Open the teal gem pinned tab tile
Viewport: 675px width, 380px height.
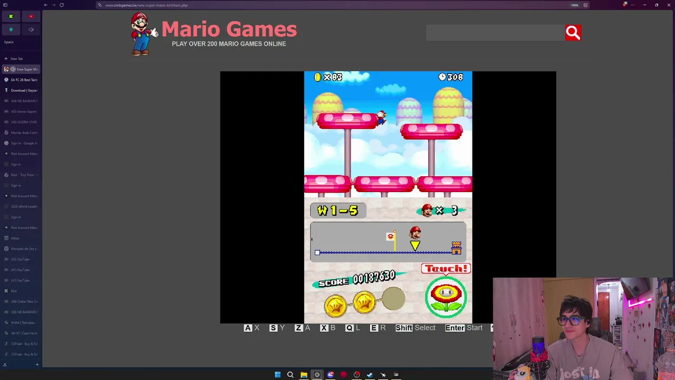(11, 30)
